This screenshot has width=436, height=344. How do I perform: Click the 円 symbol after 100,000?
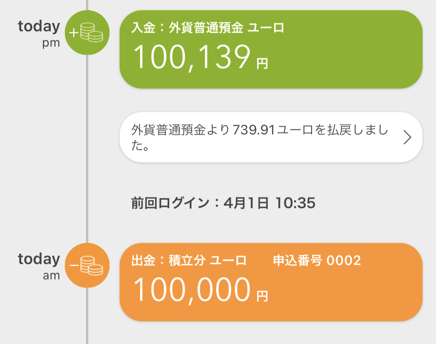(262, 296)
